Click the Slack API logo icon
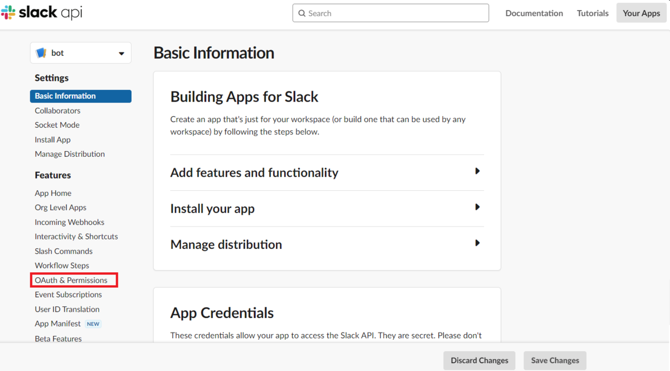The height and width of the screenshot is (371, 670). pyautogui.click(x=8, y=12)
